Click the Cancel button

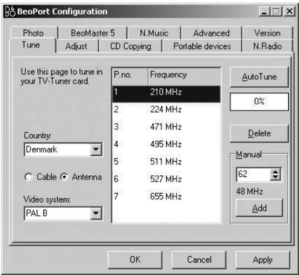(x=199, y=259)
